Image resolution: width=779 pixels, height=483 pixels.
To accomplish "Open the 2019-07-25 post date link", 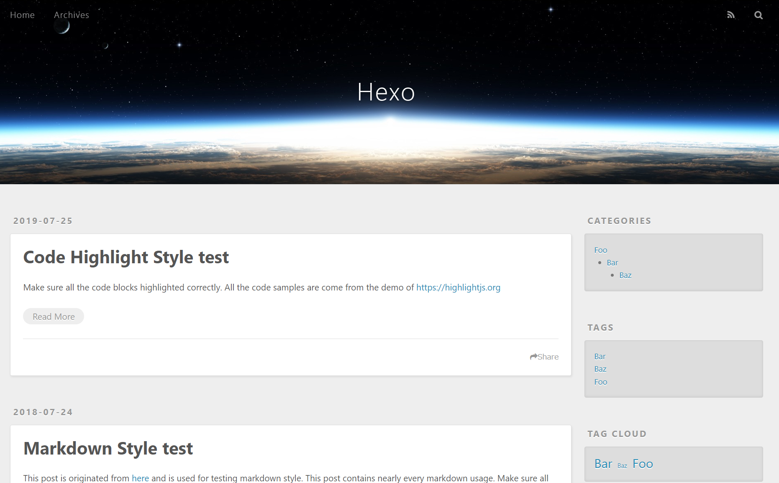I will click(43, 221).
